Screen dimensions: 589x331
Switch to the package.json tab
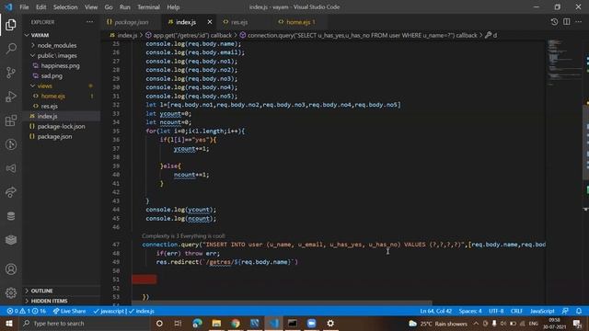point(132,22)
